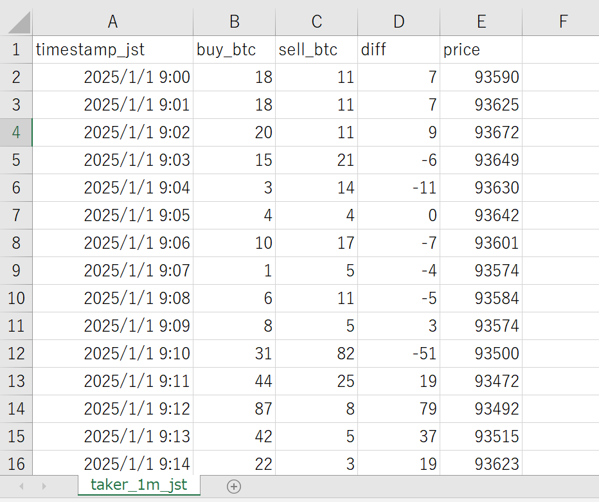Click timestamp cell 2025/1/1 9:05

[x=112, y=215]
